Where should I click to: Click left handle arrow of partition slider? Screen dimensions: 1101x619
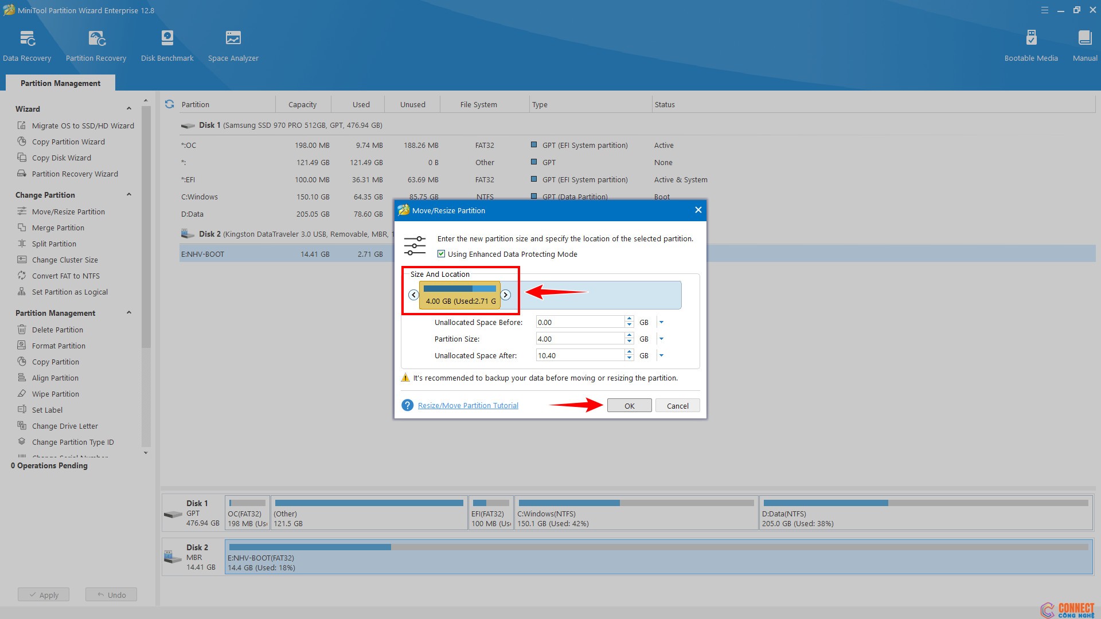(413, 295)
